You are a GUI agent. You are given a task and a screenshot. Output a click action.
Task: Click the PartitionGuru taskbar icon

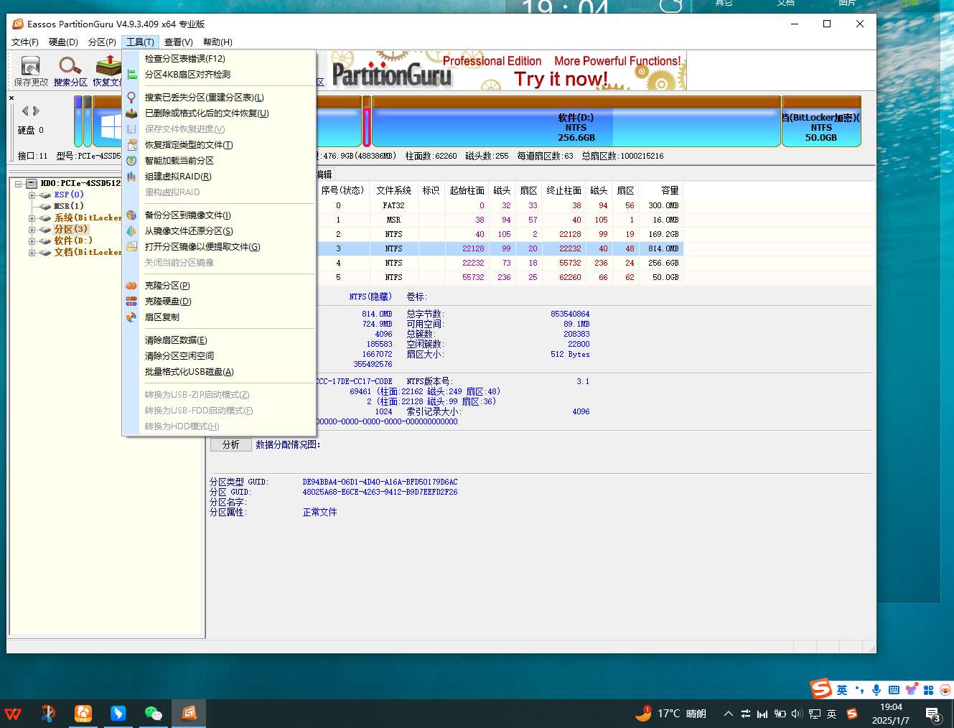pos(189,714)
